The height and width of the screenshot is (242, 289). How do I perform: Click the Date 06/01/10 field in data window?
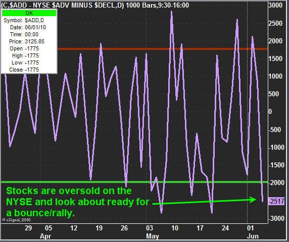(28, 27)
